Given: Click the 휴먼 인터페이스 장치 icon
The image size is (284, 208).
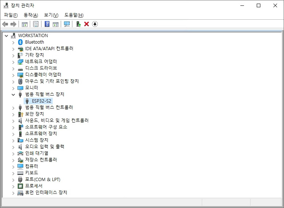Looking at the screenshot, I should coord(20,193).
